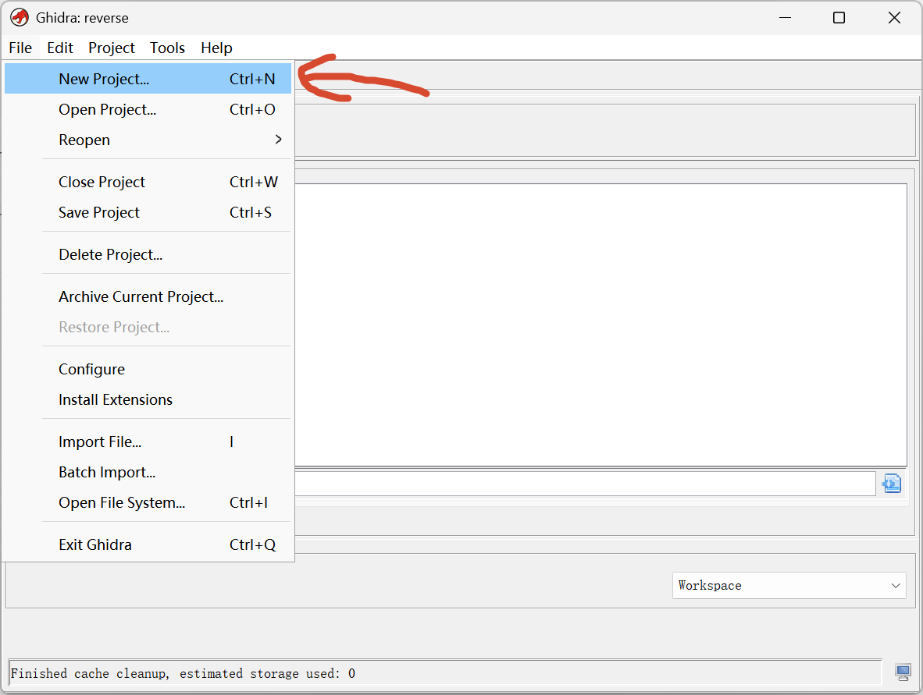Image resolution: width=923 pixels, height=695 pixels.
Task: Choose Delete Project option
Action: coord(110,255)
